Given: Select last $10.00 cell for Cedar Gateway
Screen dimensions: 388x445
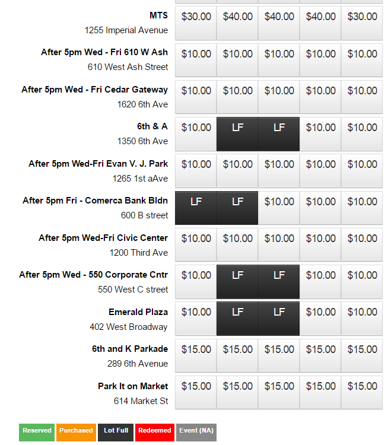Looking at the screenshot, I should coord(362,97).
